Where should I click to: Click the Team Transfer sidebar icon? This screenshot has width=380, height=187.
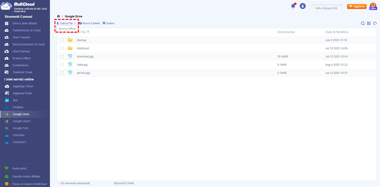pyautogui.click(x=7, y=37)
